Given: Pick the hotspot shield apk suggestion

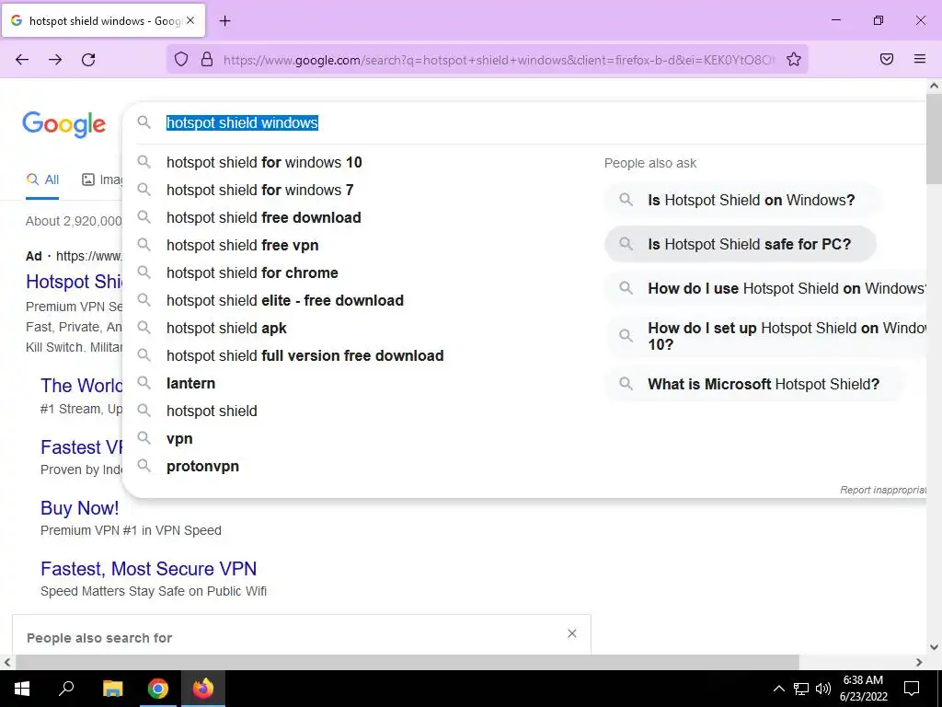Looking at the screenshot, I should coord(226,329).
